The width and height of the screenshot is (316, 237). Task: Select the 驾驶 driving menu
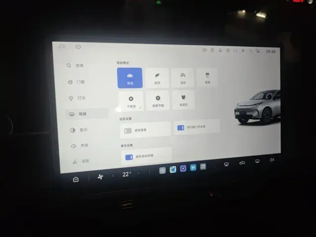[x=87, y=114]
